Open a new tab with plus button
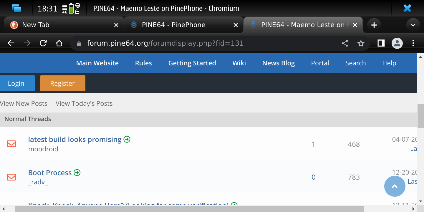Viewport: 424px width, 212px height. pyautogui.click(x=374, y=25)
